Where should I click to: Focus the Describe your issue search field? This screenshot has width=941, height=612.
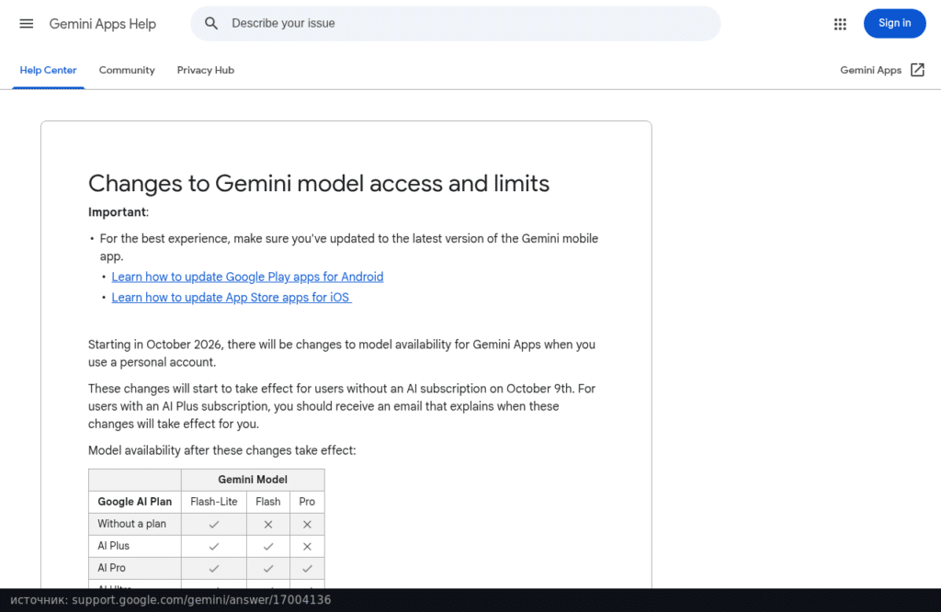tap(456, 23)
